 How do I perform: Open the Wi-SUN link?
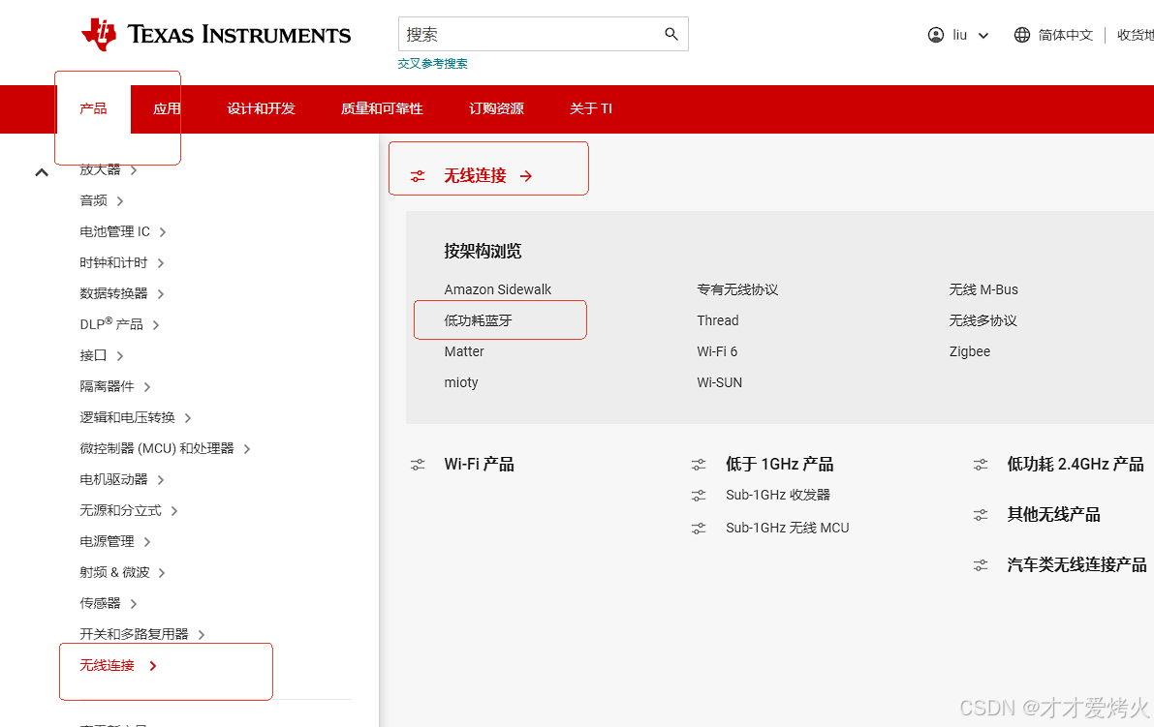point(719,382)
